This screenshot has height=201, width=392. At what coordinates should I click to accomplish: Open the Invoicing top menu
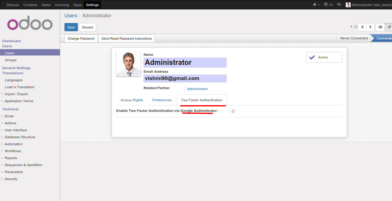pos(62,5)
